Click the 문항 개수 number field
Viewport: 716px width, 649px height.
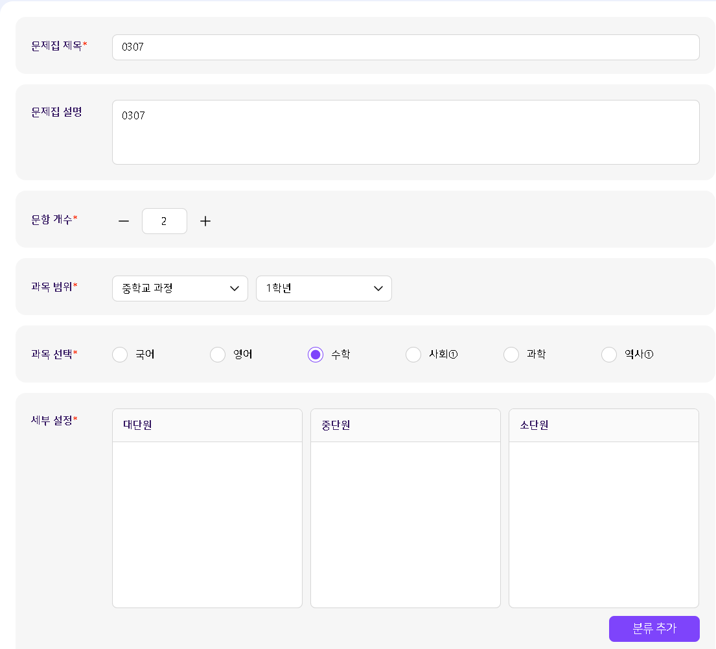(x=165, y=221)
